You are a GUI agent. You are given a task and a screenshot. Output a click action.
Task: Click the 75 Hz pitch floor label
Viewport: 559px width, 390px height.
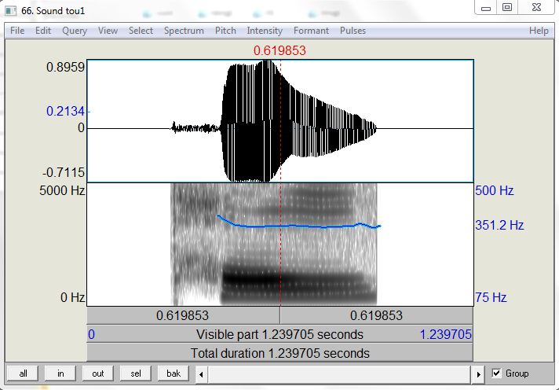coord(491,297)
